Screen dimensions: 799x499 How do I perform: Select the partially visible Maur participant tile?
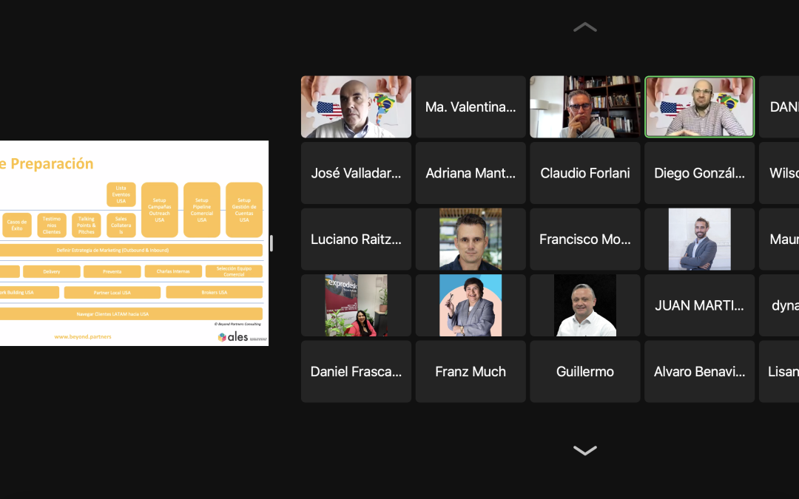click(779, 240)
